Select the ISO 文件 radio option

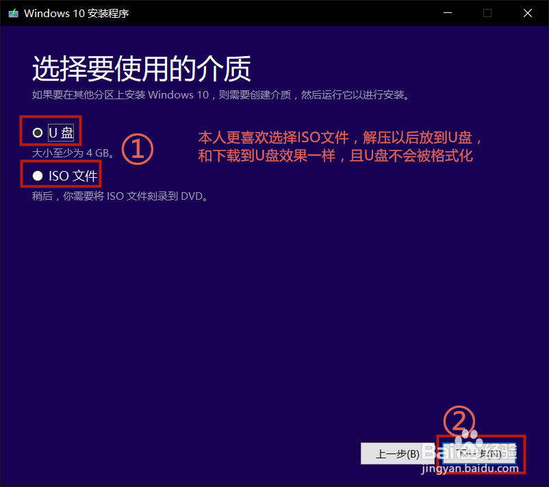click(x=38, y=175)
